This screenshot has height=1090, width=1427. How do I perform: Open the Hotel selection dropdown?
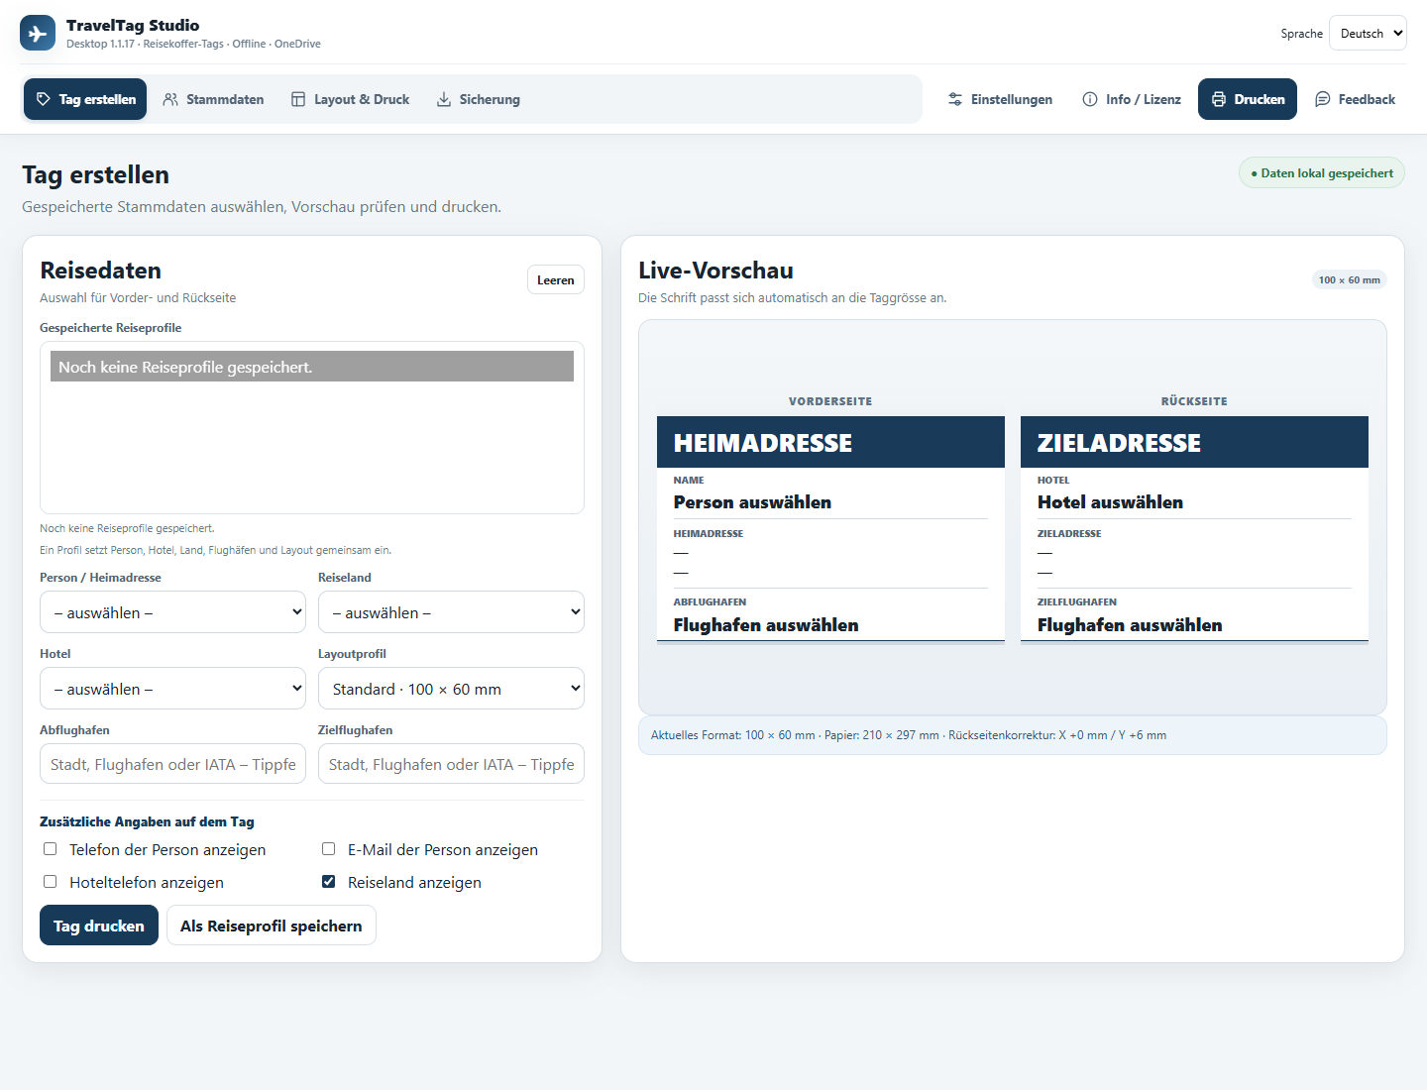(172, 689)
